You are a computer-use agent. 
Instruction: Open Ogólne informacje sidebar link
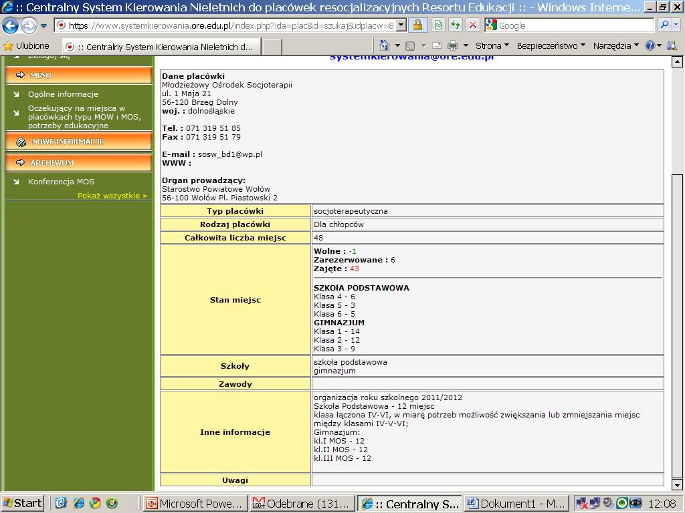click(x=63, y=94)
